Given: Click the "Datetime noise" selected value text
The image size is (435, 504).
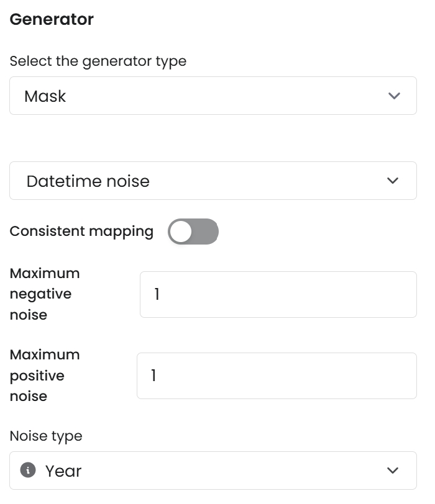Looking at the screenshot, I should tap(88, 181).
